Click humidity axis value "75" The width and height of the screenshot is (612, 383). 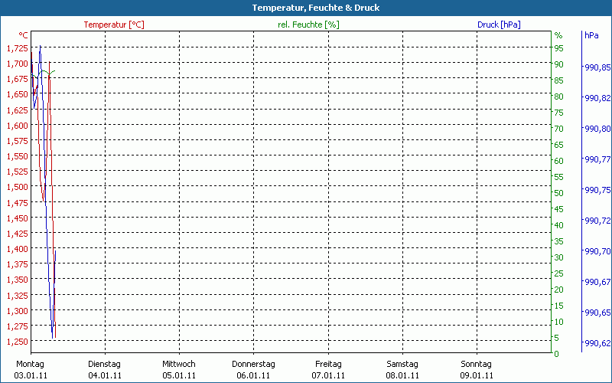559,113
